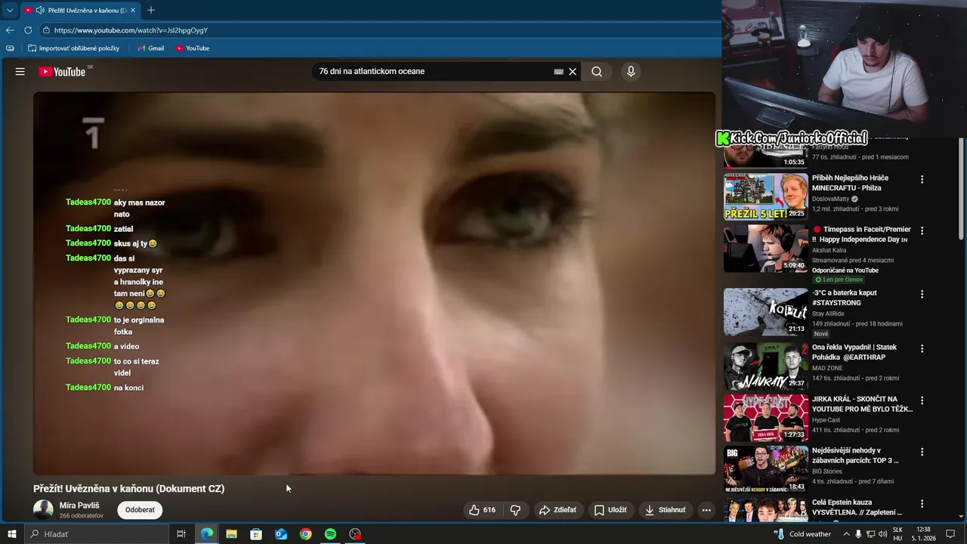Open Importovať obľúbené položky bookmark
Image resolution: width=967 pixels, height=544 pixels.
pyautogui.click(x=74, y=48)
